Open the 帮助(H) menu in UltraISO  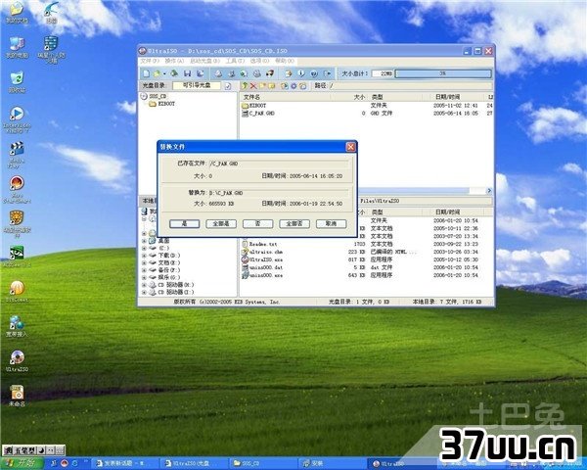coord(285,61)
